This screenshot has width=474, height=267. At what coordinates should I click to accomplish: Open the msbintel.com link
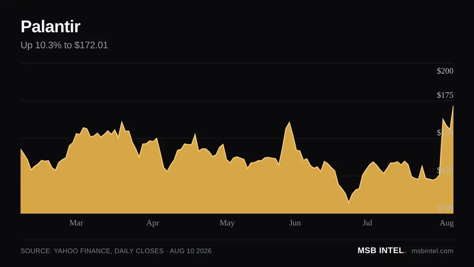[x=433, y=251]
